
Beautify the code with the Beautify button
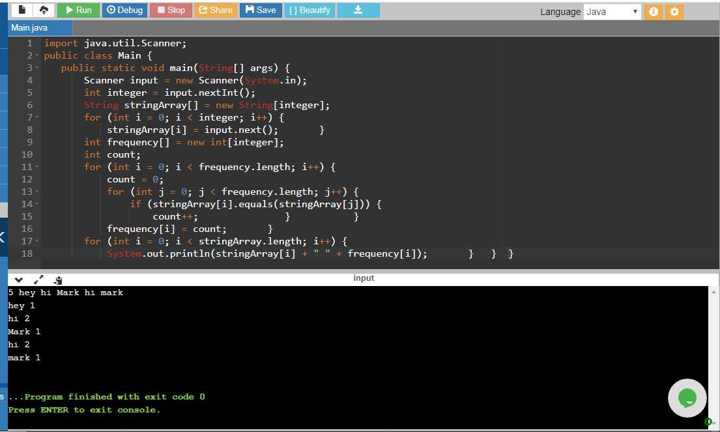click(310, 10)
